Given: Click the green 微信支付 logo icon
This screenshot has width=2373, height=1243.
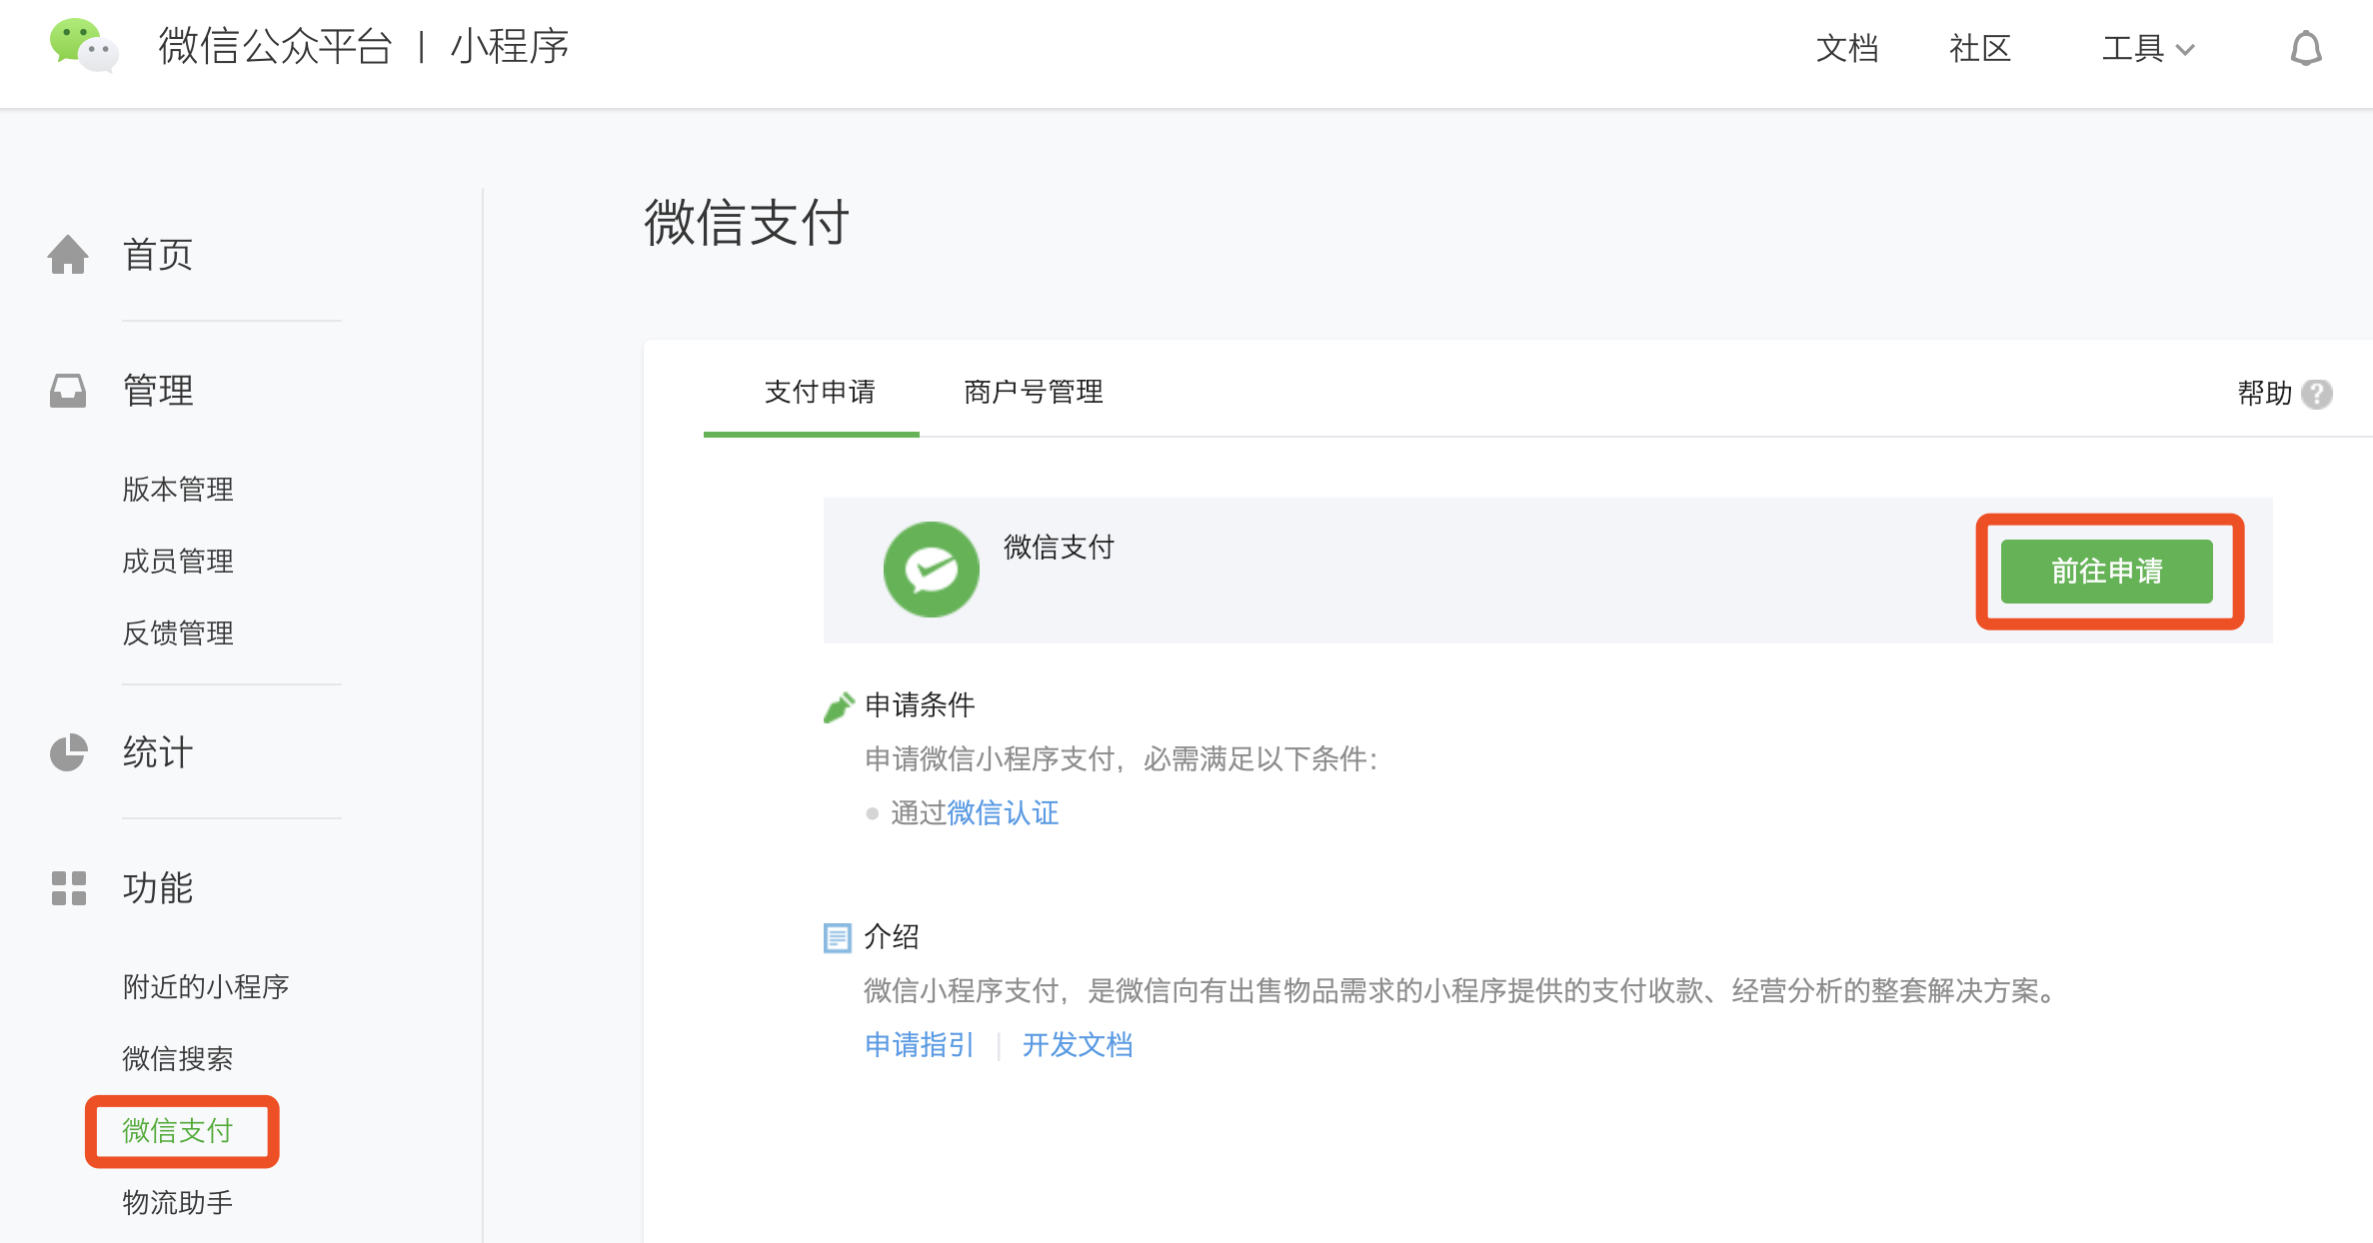Looking at the screenshot, I should (x=931, y=569).
